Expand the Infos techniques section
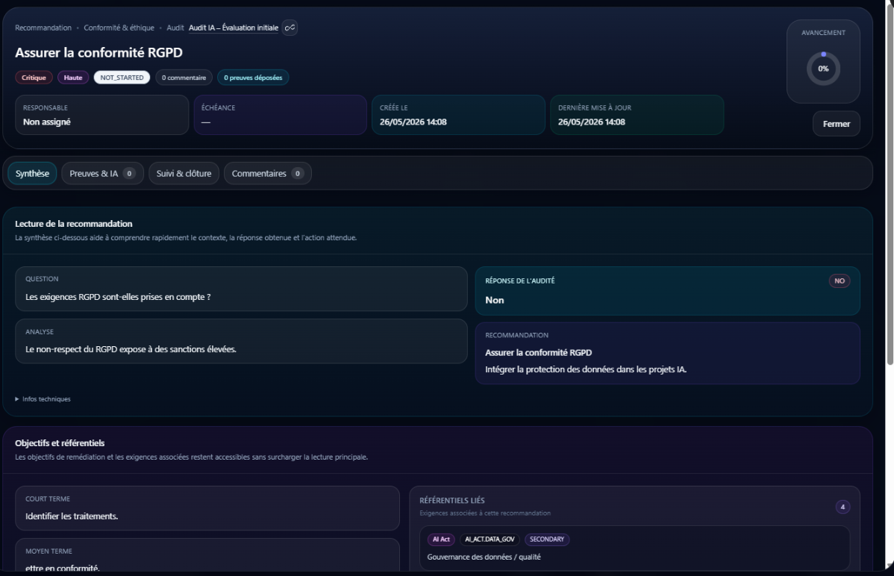Screen dimensions: 894x576 (43, 399)
